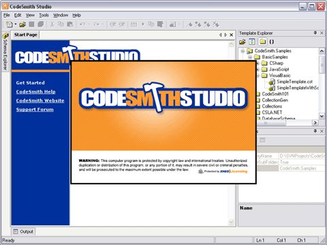This screenshot has width=327, height=245.
Task: Click the refresh icon in Template Explorer
Action: pos(252,42)
